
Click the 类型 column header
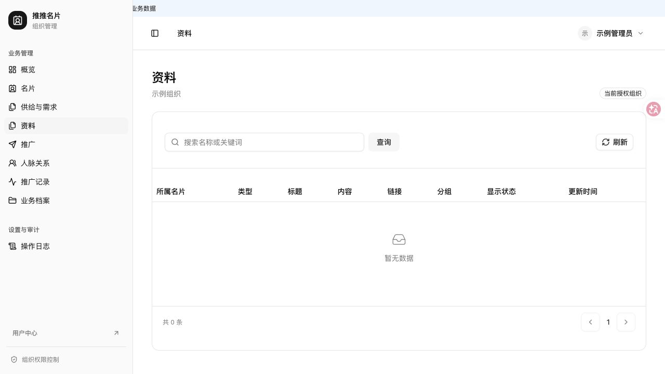coord(245,192)
